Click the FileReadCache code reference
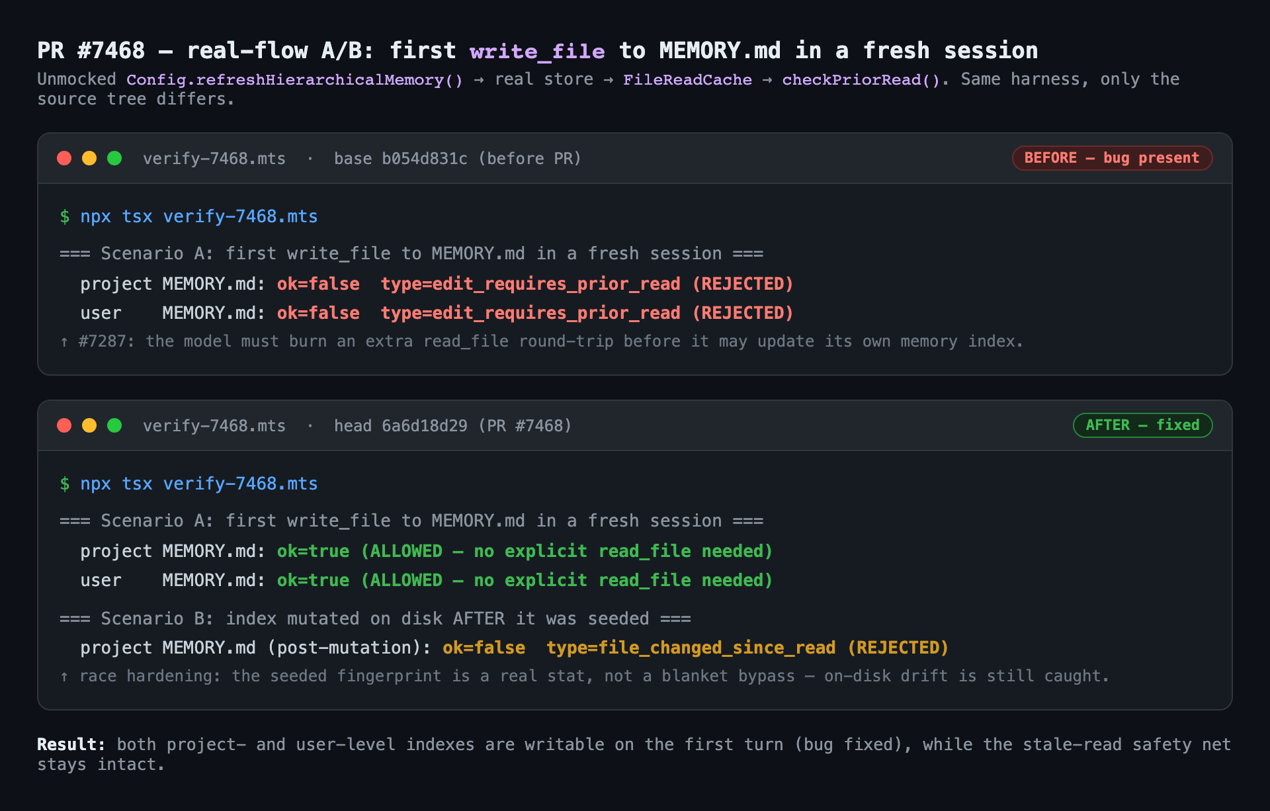The width and height of the screenshot is (1270, 811). coord(687,80)
